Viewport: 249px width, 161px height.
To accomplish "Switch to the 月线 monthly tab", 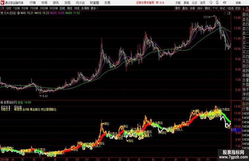I will [x=77, y=8].
